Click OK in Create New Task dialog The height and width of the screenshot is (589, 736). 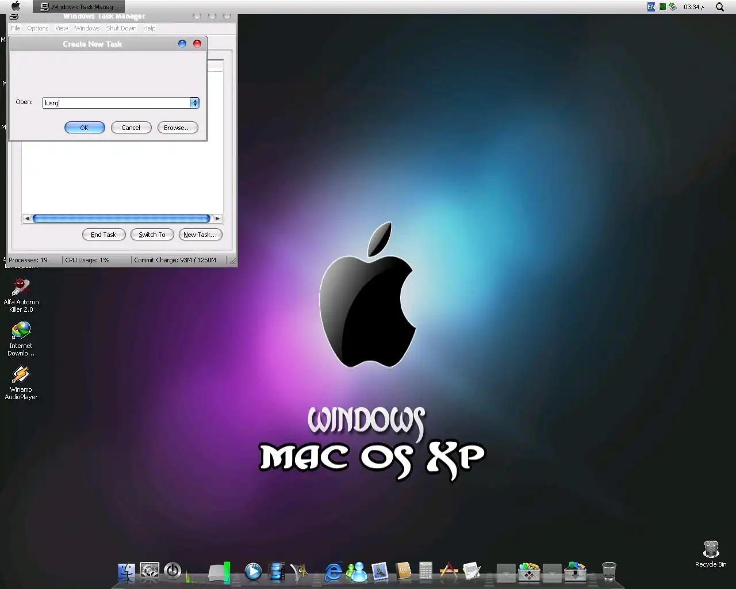point(85,128)
